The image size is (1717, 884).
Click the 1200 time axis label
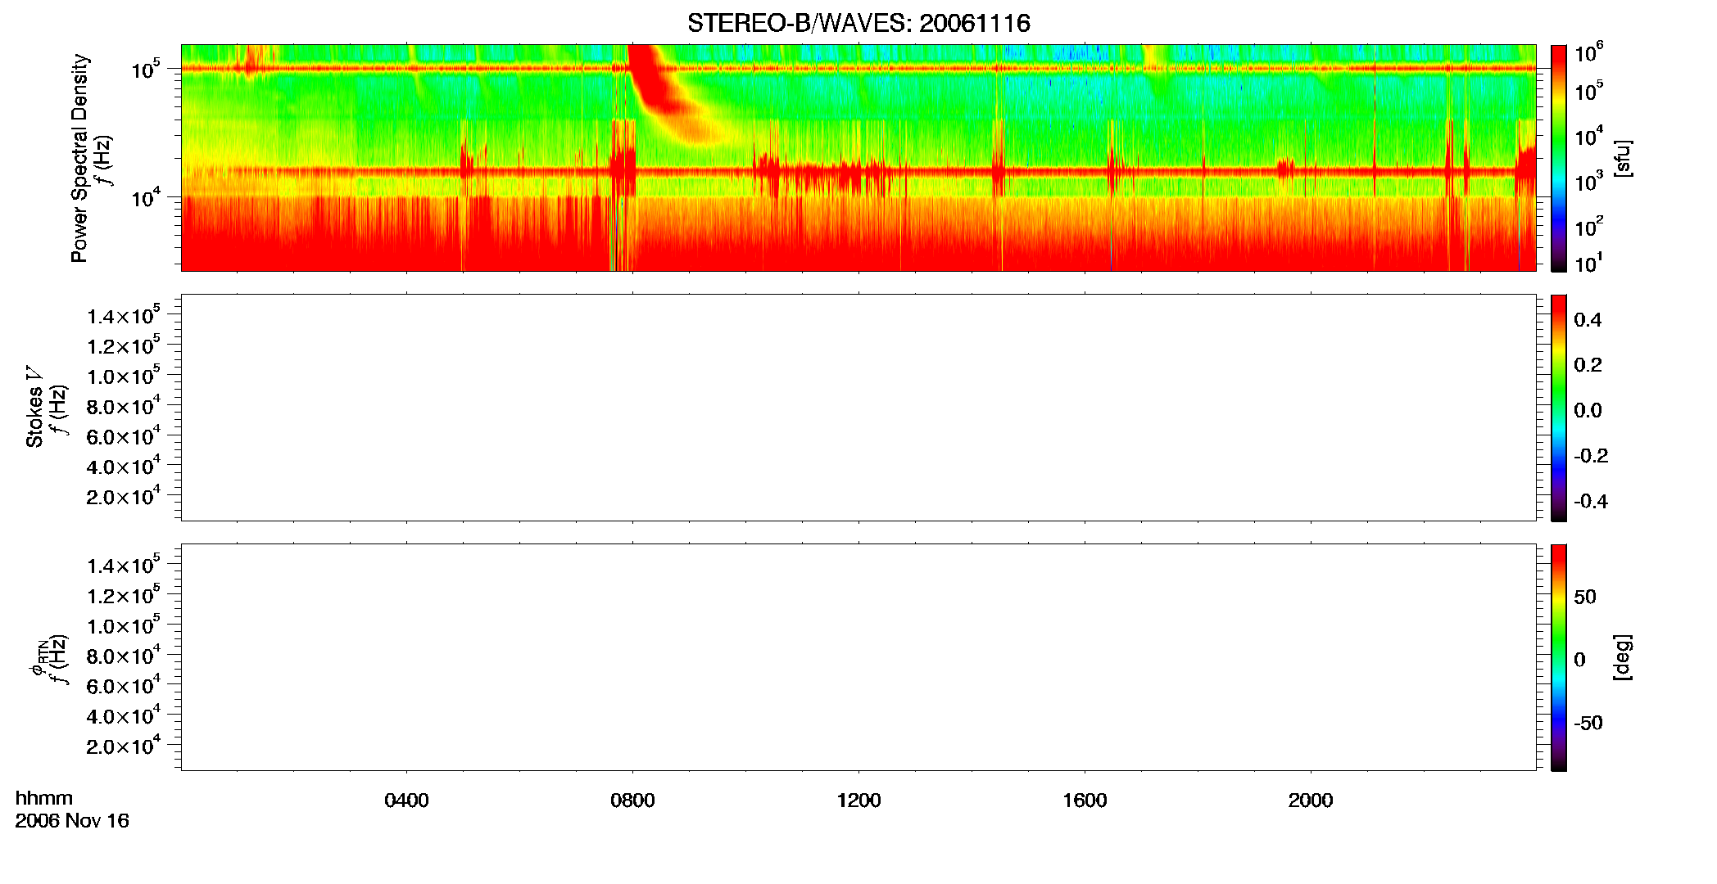[858, 801]
